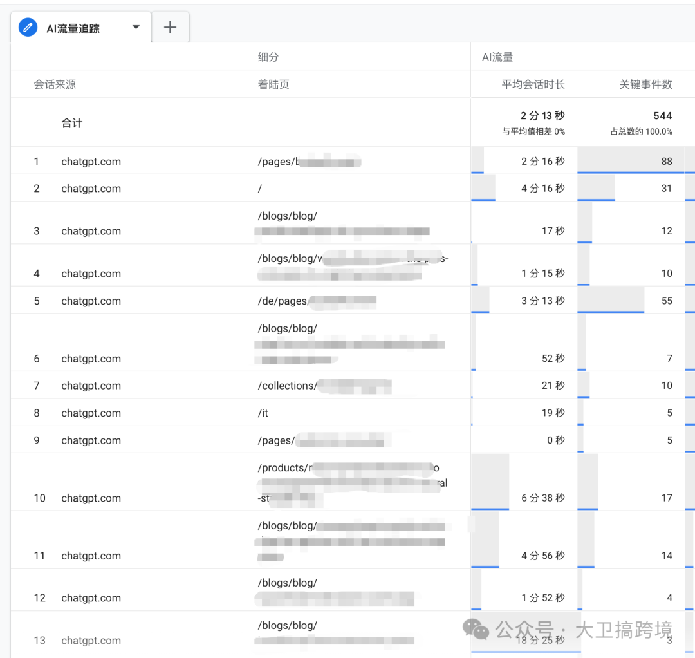This screenshot has width=695, height=658.
Task: Click duration 4 分 56 秒
Action: (543, 556)
